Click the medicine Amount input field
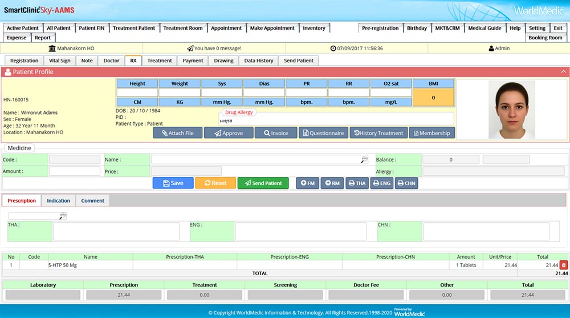 point(74,171)
